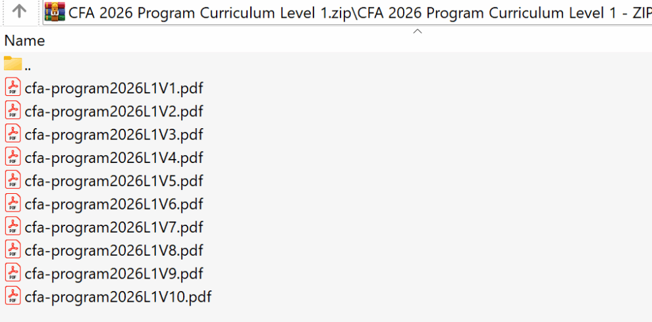652x322 pixels.
Task: Click PDF icon of cfa-program2026L1V2.pdf
Action: pyautogui.click(x=13, y=110)
